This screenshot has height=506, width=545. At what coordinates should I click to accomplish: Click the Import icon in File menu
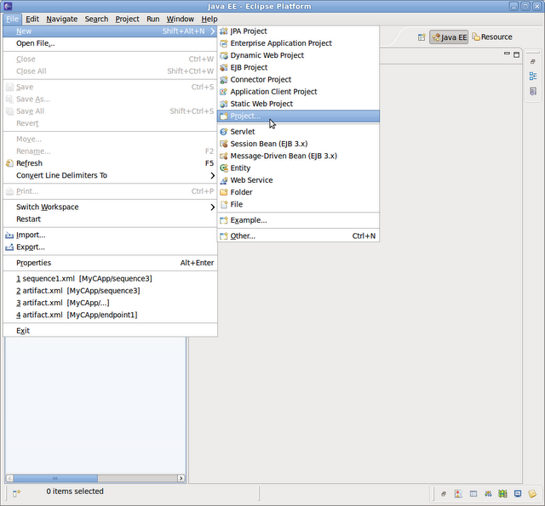coord(9,236)
